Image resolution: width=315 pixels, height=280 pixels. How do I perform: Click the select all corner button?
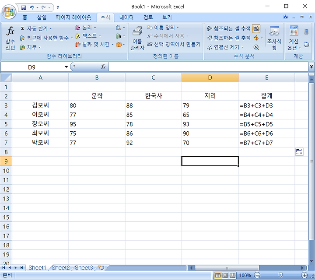[x=6, y=77]
